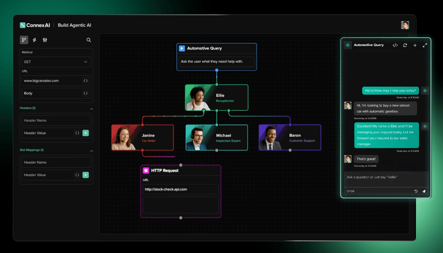The width and height of the screenshot is (443, 253).
Task: Click the Body input field
Action: pyautogui.click(x=56, y=93)
